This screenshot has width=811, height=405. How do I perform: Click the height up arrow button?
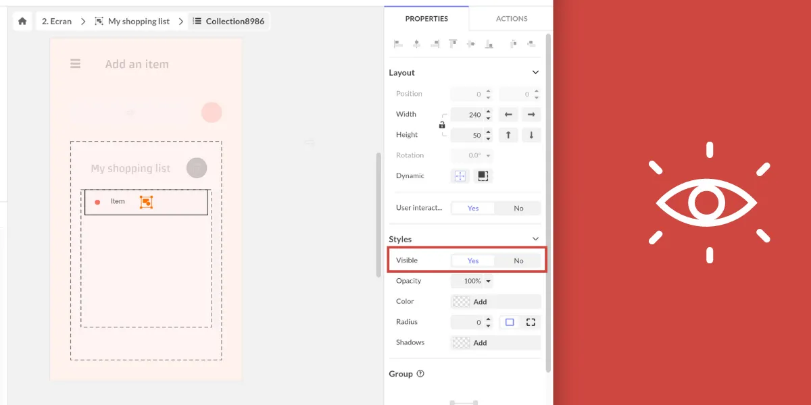coord(508,135)
